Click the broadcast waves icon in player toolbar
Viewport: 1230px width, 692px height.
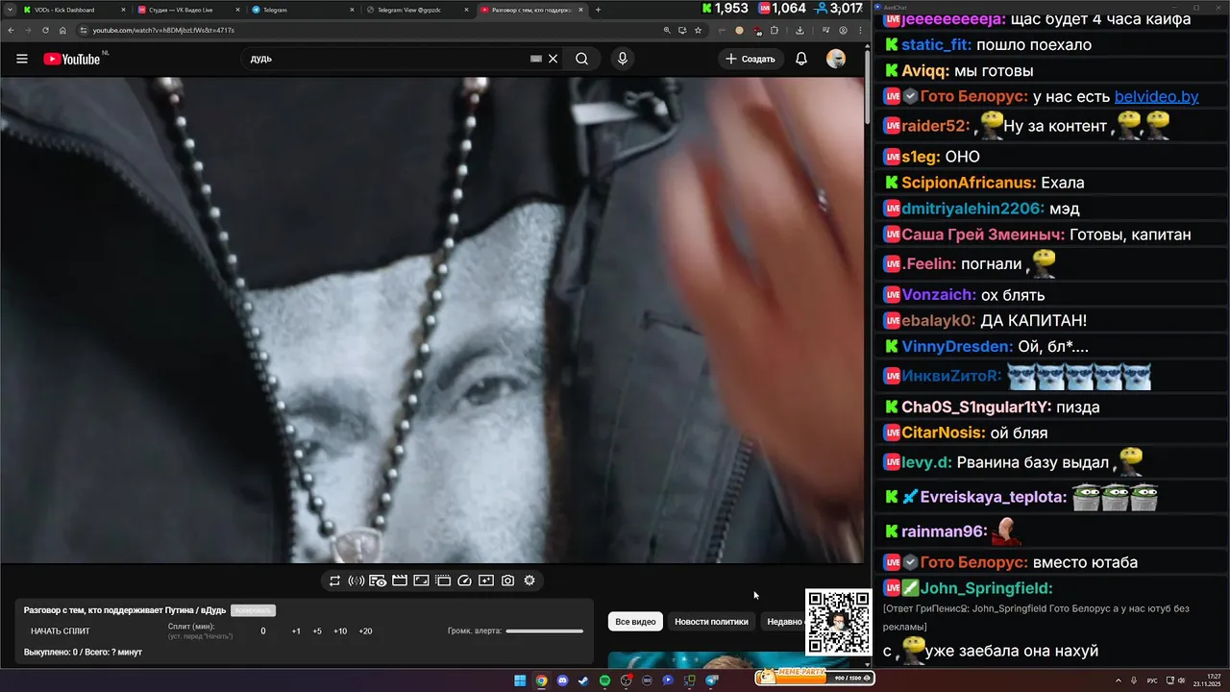(356, 581)
